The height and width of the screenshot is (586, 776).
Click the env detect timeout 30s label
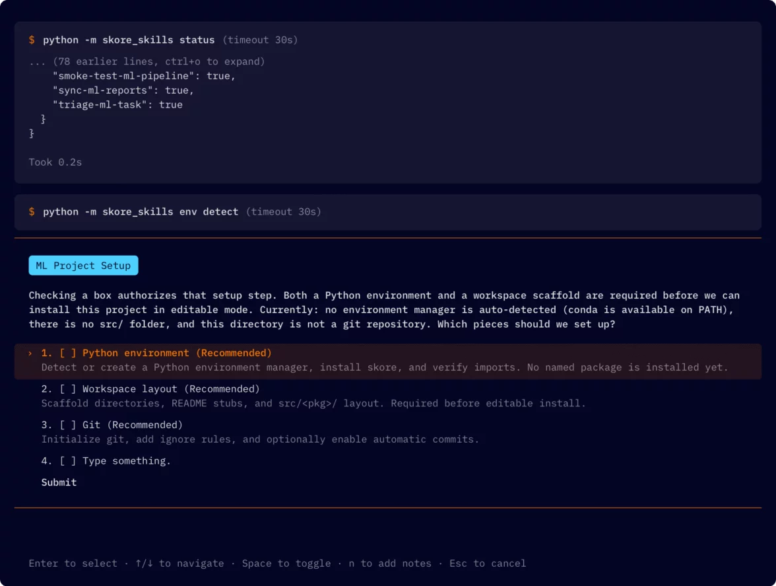pyautogui.click(x=284, y=211)
